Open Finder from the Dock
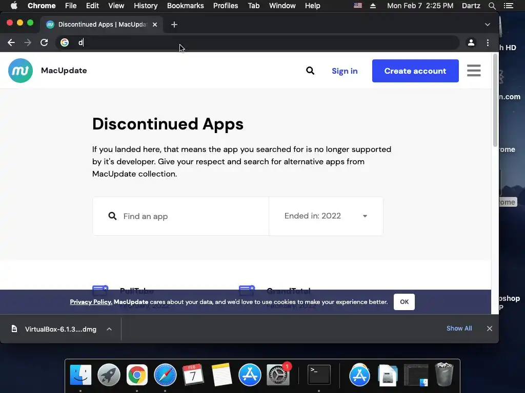This screenshot has height=393, width=525. 80,375
